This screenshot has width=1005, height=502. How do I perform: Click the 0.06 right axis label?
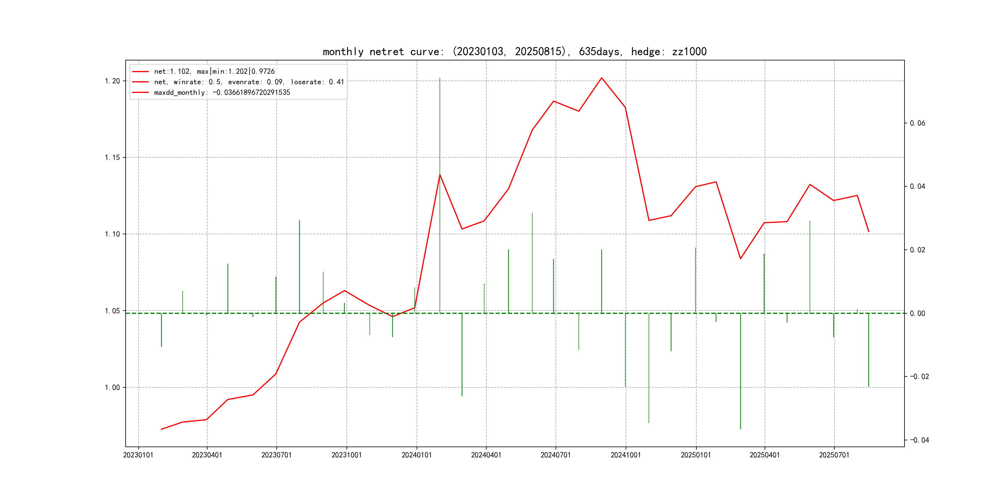pos(917,123)
